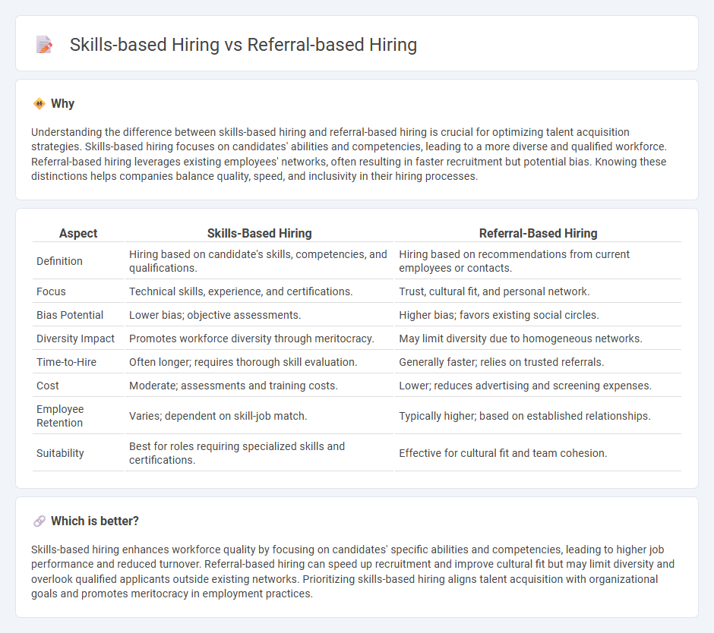Image resolution: width=714 pixels, height=633 pixels.
Task: Click cell 'Typically higher; based on established relationships.'
Action: (539, 416)
